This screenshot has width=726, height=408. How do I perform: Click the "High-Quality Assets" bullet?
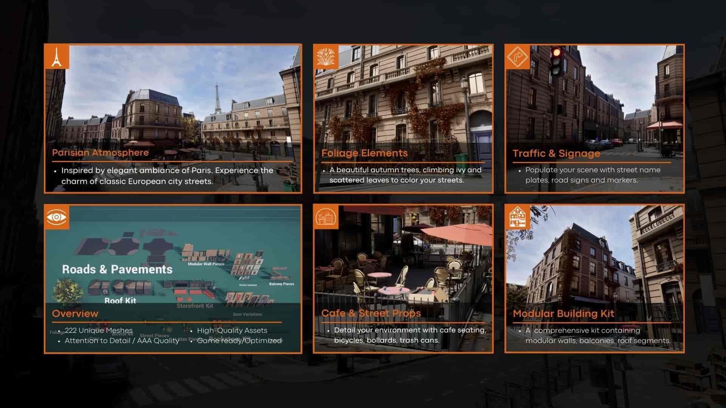pos(232,331)
